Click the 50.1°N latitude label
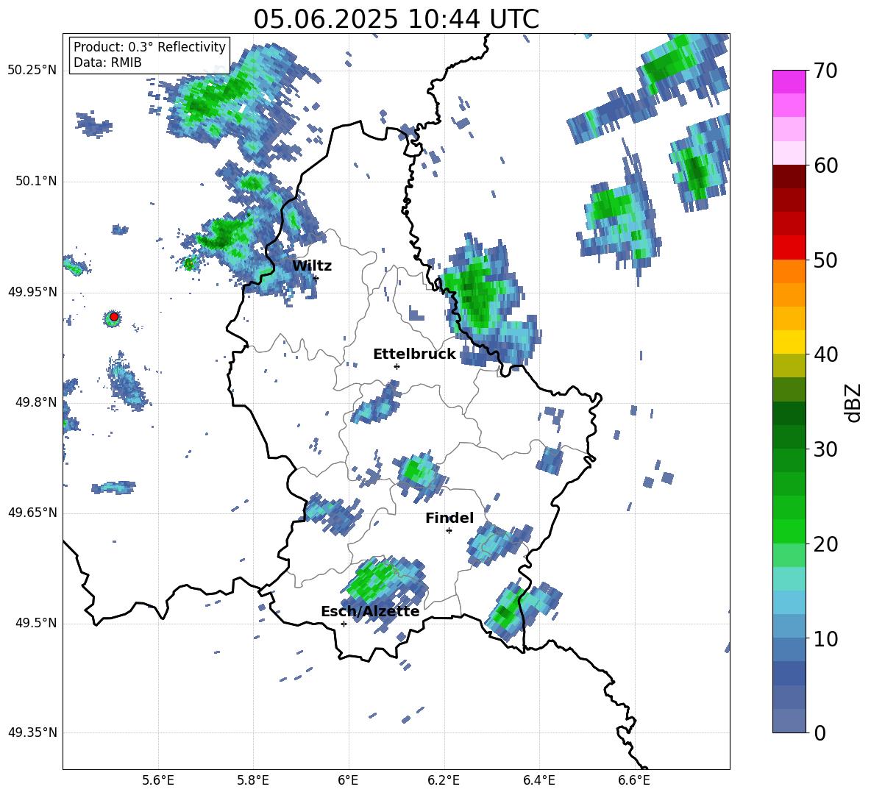871x795 pixels. tap(36, 181)
